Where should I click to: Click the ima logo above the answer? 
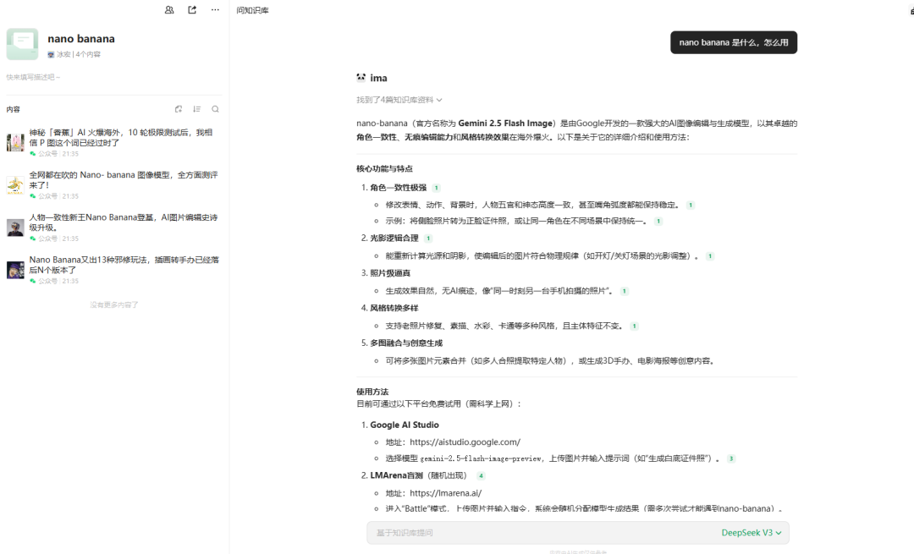click(x=364, y=77)
